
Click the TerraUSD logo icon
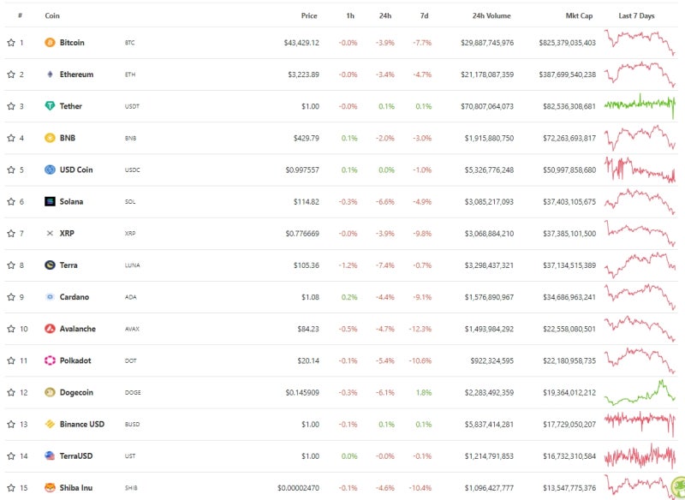pyautogui.click(x=50, y=455)
